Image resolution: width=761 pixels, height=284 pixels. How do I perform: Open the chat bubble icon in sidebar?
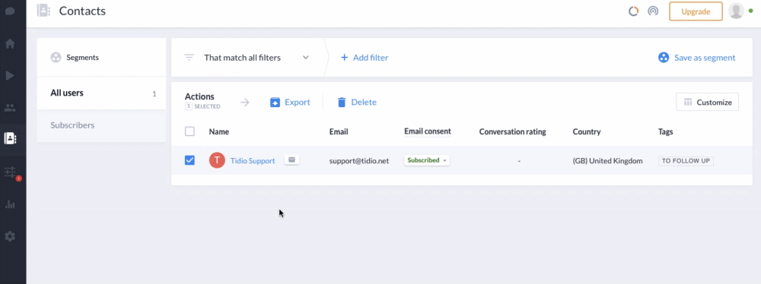tap(10, 11)
